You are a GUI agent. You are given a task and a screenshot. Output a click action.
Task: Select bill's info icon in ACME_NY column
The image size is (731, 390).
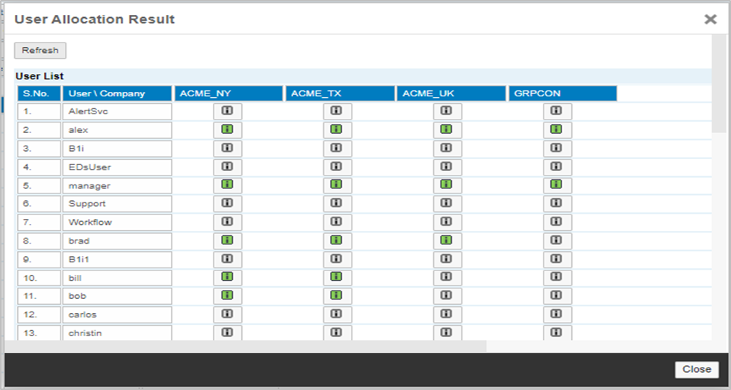pos(228,277)
